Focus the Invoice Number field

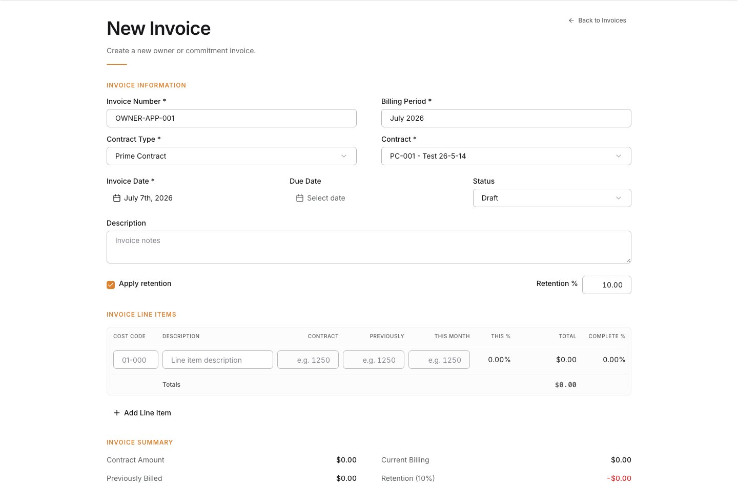[x=232, y=118]
